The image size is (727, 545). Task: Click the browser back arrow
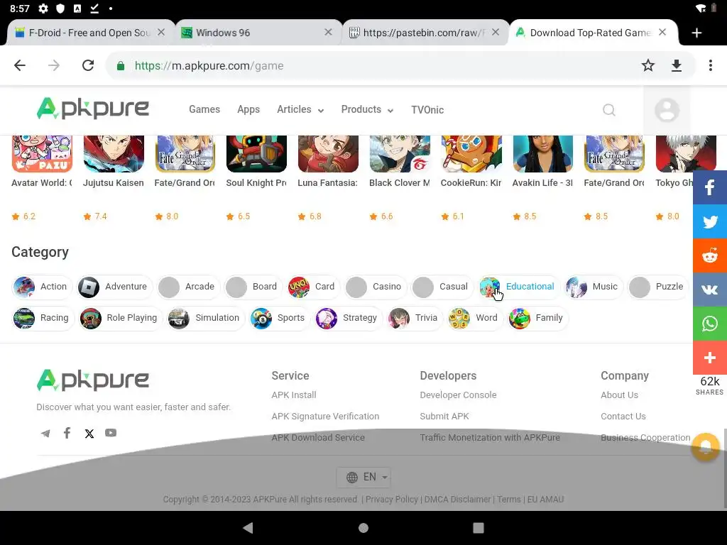[x=20, y=65]
